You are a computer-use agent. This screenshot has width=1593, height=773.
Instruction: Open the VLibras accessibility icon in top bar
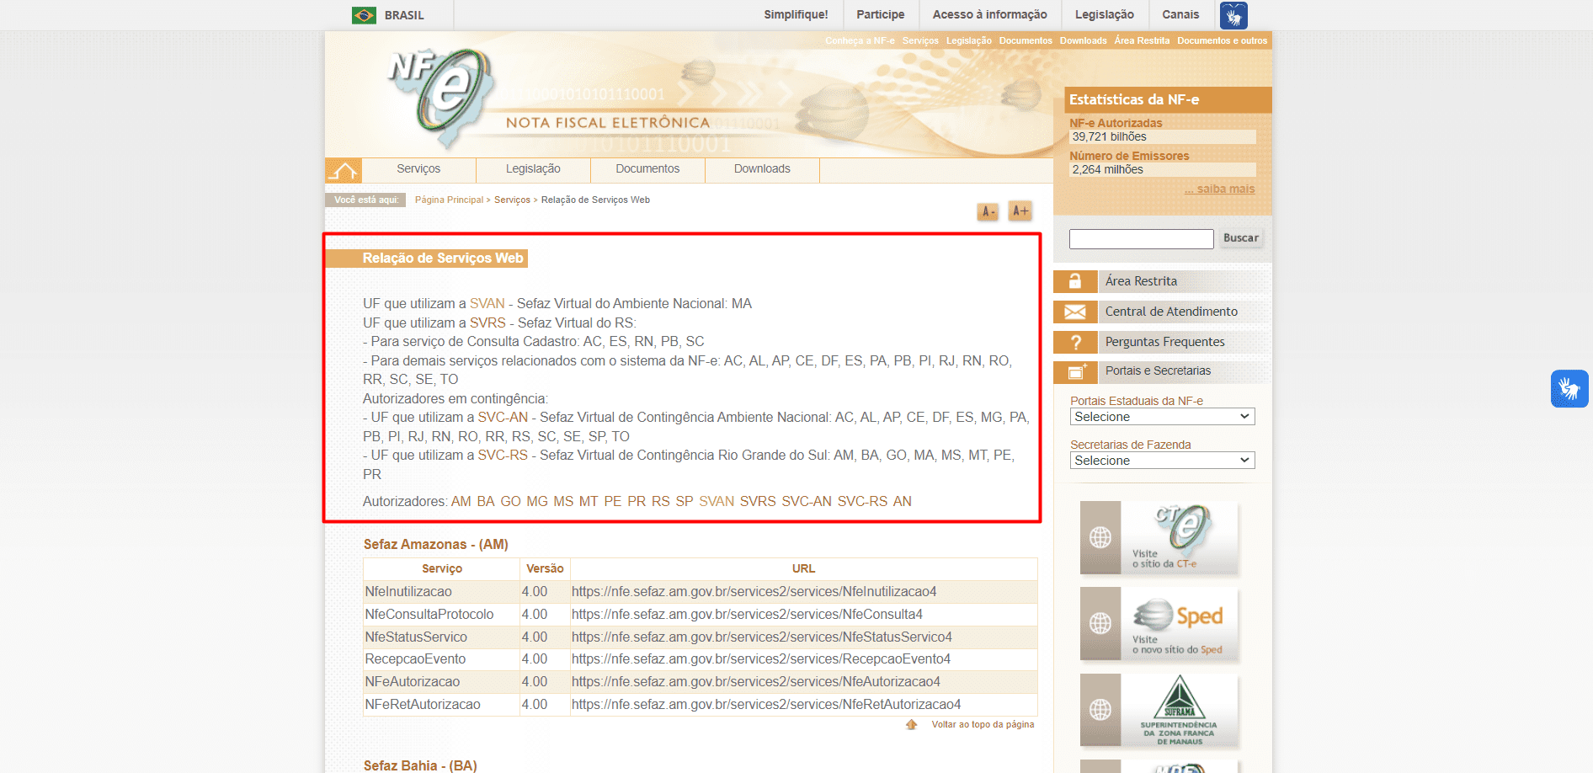1233,15
